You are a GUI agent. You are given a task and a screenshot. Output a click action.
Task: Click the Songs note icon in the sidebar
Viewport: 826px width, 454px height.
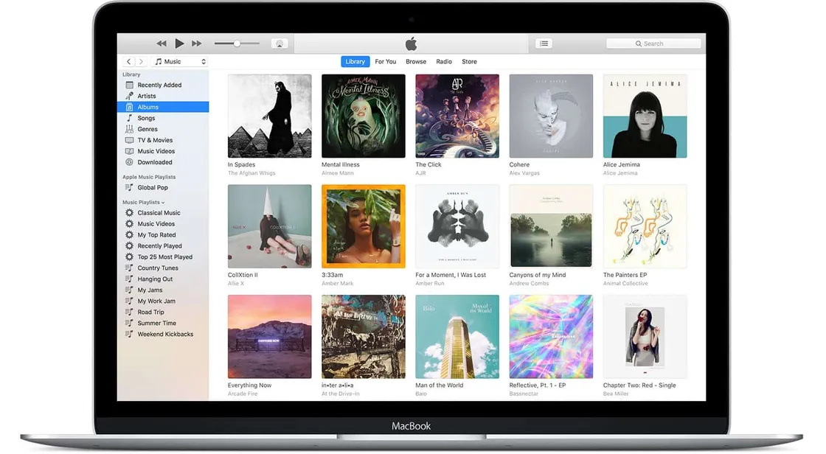tap(130, 118)
